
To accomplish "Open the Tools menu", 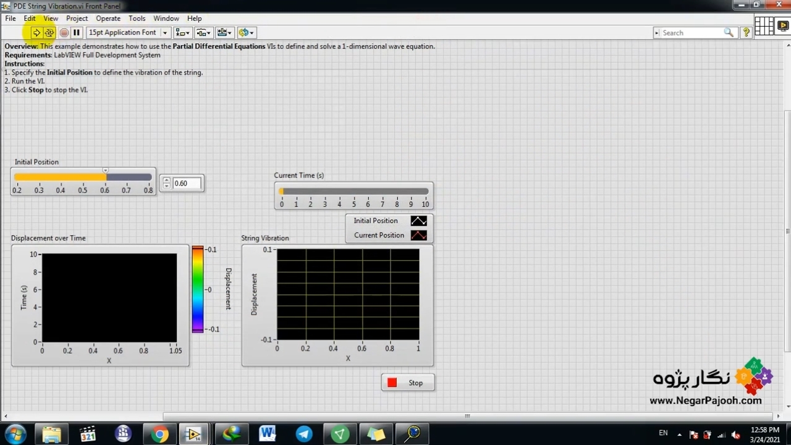I will 137,19.
